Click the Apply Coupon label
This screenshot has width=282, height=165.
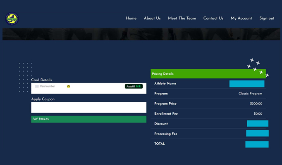pyautogui.click(x=43, y=99)
